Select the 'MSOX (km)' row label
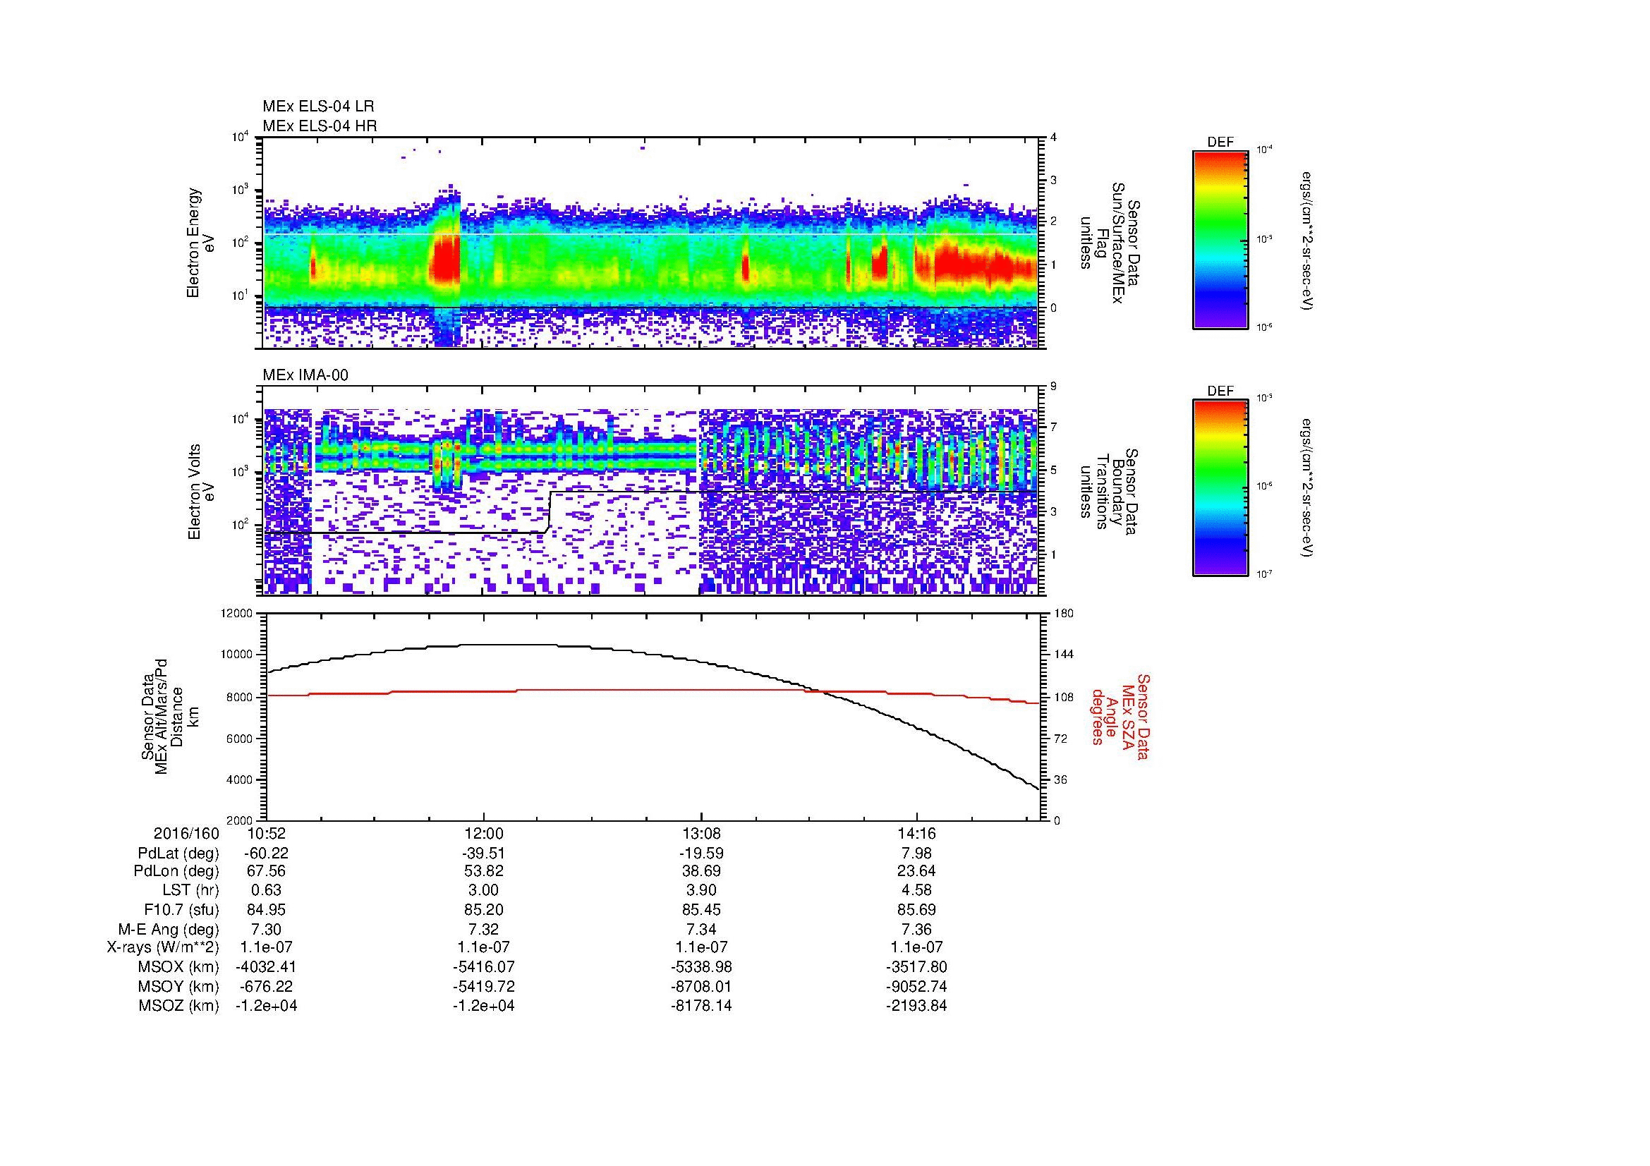Screen dimensions: 1650x1166 click(178, 967)
